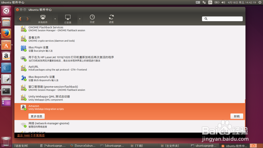The image size is (263, 148).
Task: Open the 已安装 (Installed) view
Action: point(68,19)
